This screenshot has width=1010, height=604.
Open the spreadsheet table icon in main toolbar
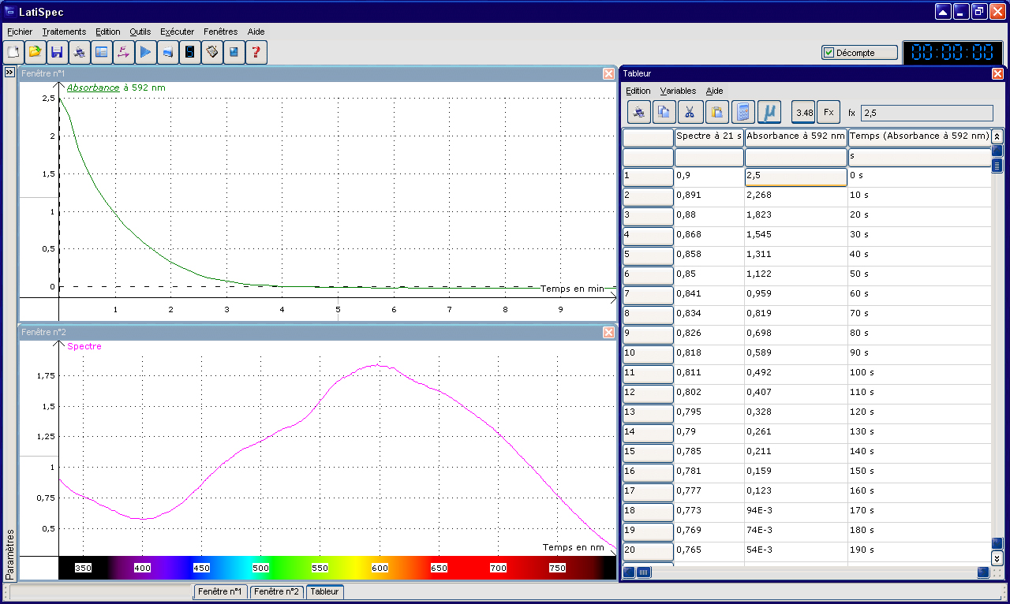pos(101,52)
